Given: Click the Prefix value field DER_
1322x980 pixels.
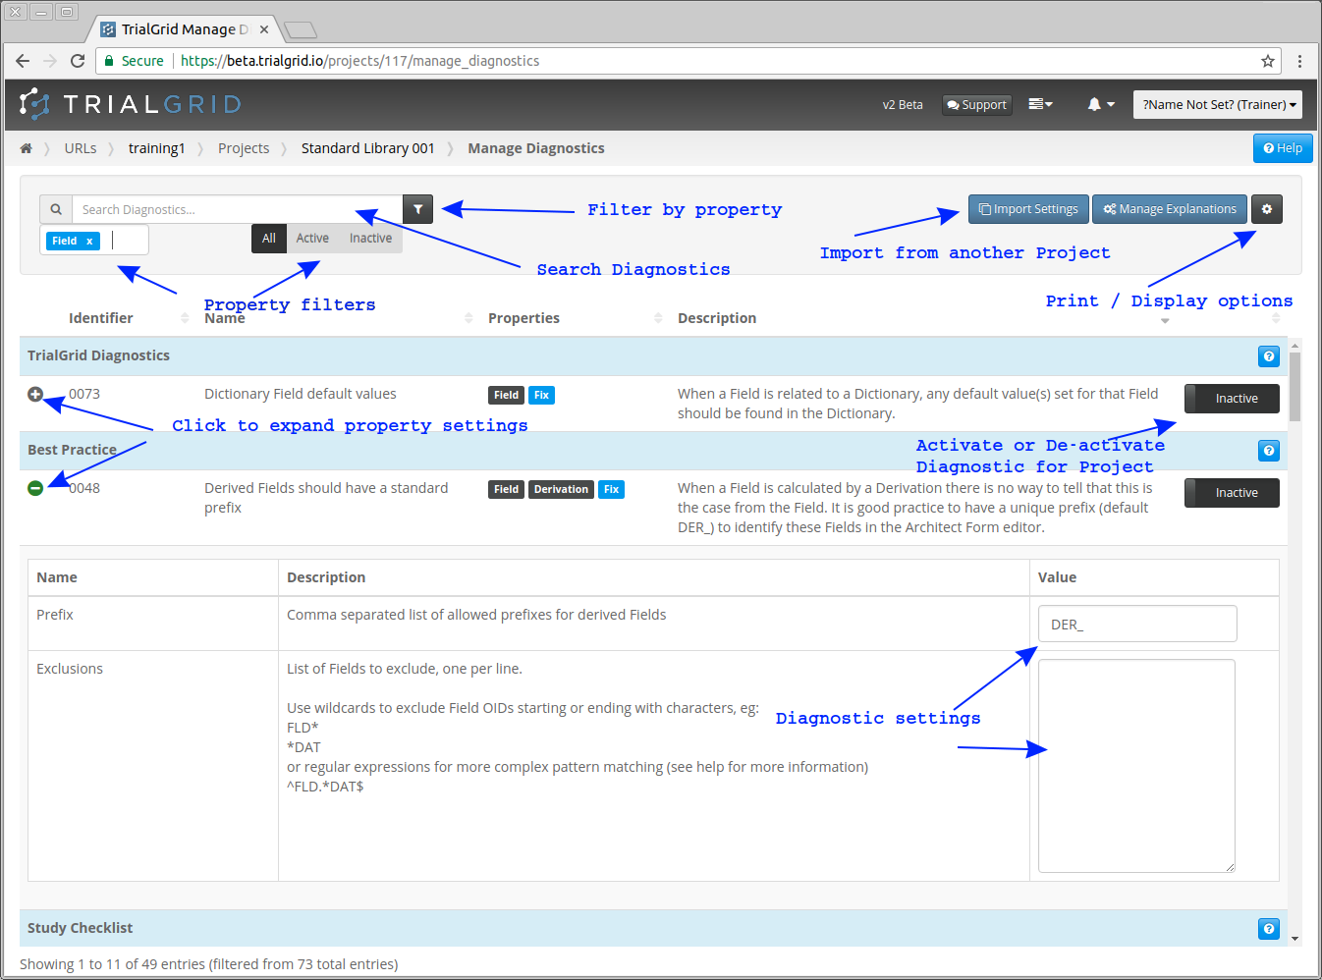Looking at the screenshot, I should [x=1137, y=624].
